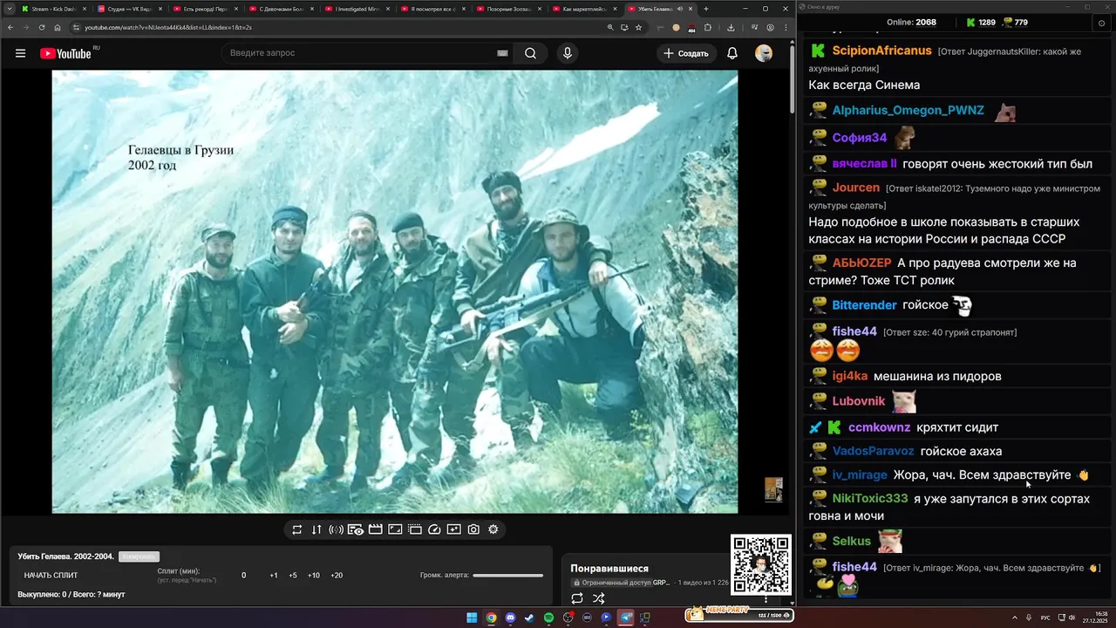Open the Понравившиеся playlist title
Screen dimensions: 1116x628
tap(609, 569)
